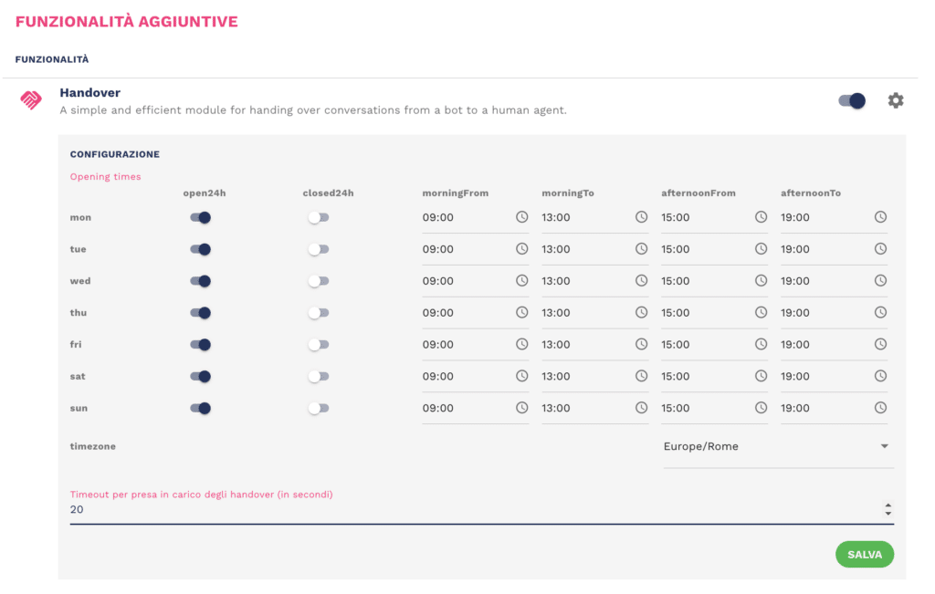The width and height of the screenshot is (935, 594).
Task: Open clock picker for sat morningTo
Action: (x=641, y=376)
